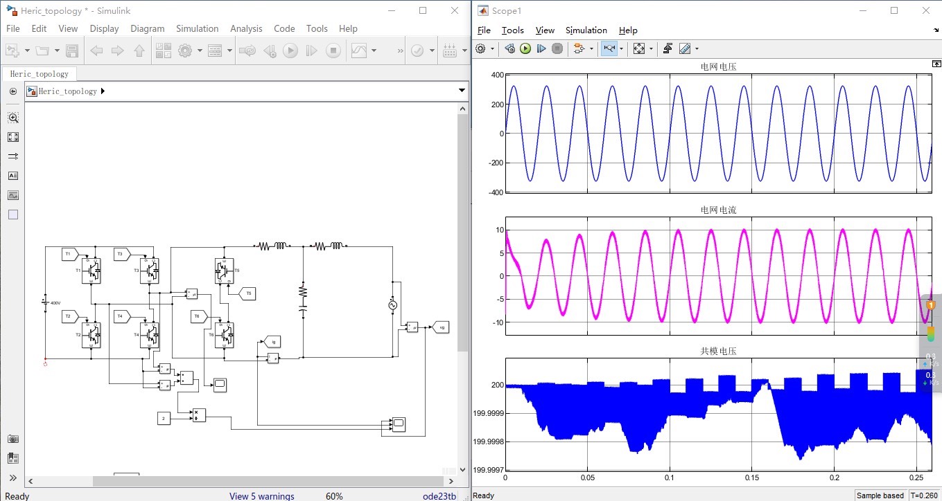
Task: Open the Library Browser icon
Action: point(164,51)
